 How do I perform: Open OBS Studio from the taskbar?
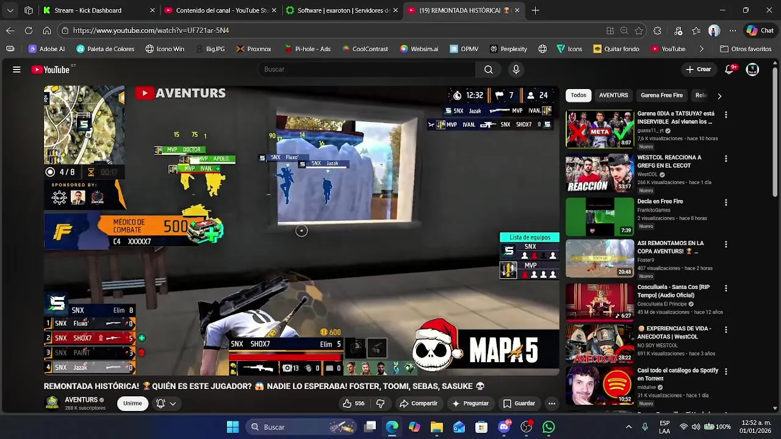click(x=526, y=427)
